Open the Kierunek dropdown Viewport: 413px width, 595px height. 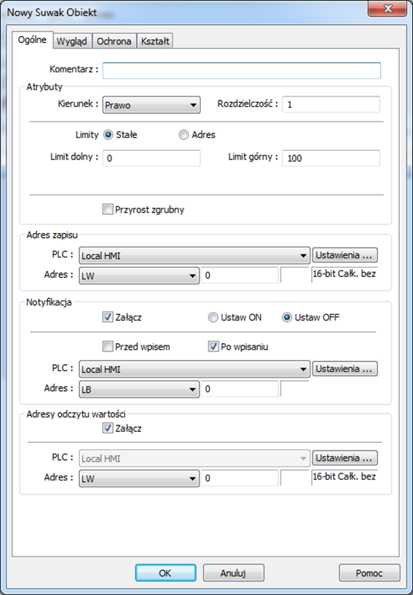(151, 105)
